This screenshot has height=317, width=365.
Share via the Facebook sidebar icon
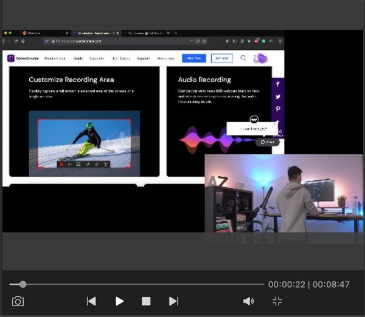click(278, 84)
